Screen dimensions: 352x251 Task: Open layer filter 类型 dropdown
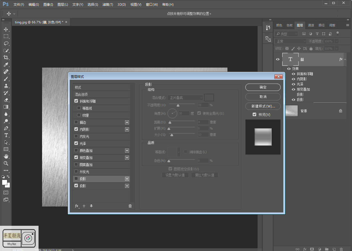(x=287, y=34)
